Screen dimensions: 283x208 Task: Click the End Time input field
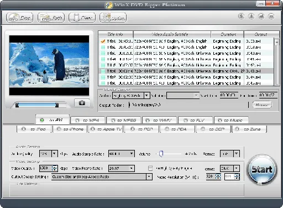268,95
